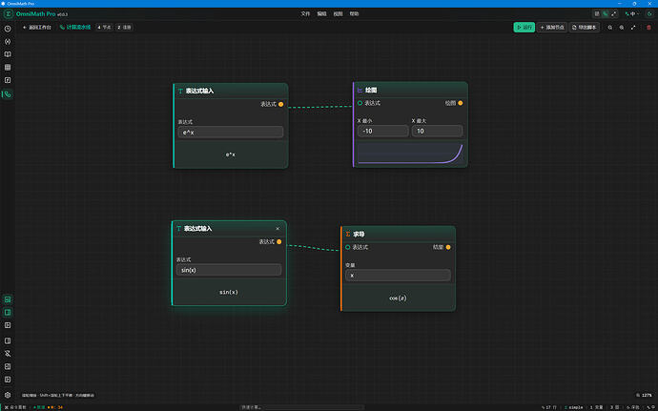Image resolution: width=658 pixels, height=411 pixels.
Task: Click the sin(x) expression input field
Action: pos(229,270)
